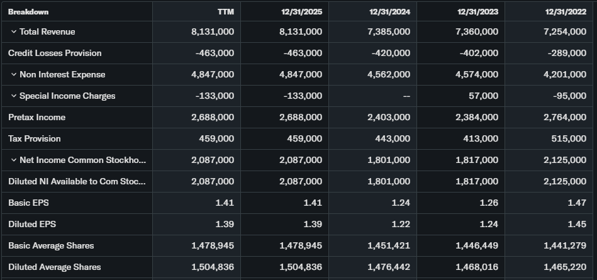Click the Diluted EPS row label
597x280 pixels.
pos(30,225)
